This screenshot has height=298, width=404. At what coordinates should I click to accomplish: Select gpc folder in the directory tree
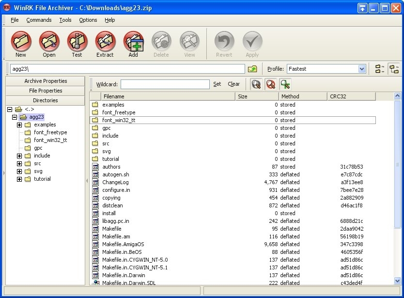point(38,148)
